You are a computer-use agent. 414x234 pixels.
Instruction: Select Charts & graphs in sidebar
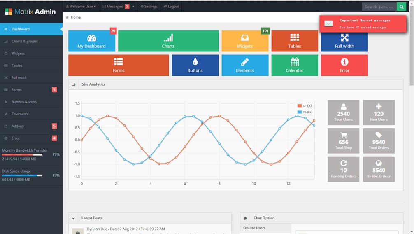(x=25, y=41)
